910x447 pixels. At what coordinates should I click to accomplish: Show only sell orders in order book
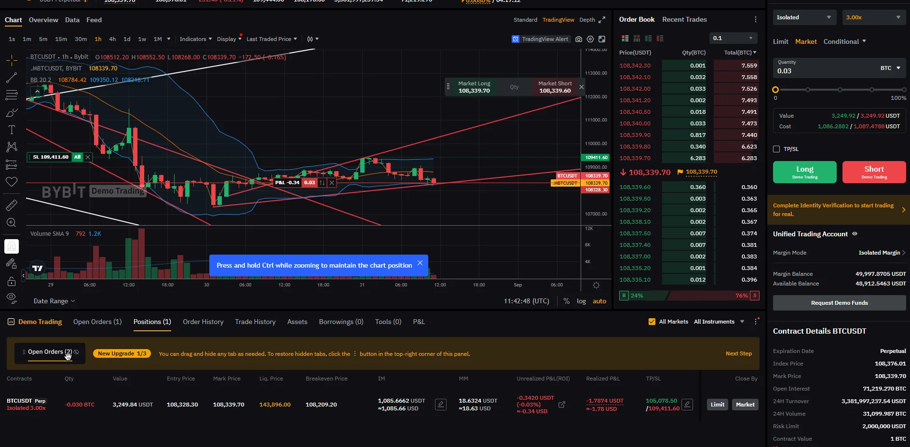click(660, 38)
